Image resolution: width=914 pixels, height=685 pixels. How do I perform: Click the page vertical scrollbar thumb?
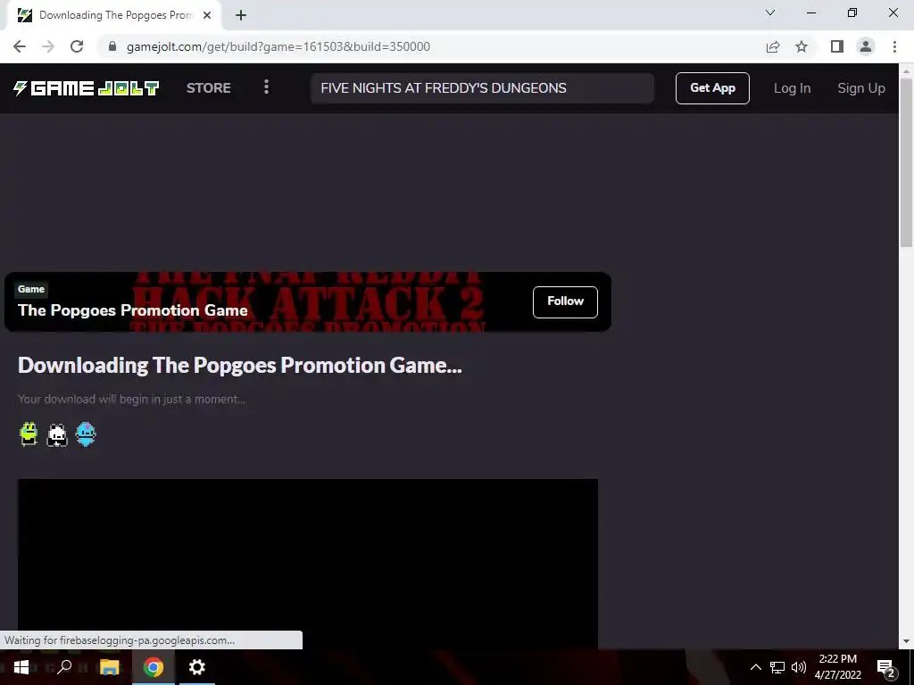pyautogui.click(x=906, y=163)
